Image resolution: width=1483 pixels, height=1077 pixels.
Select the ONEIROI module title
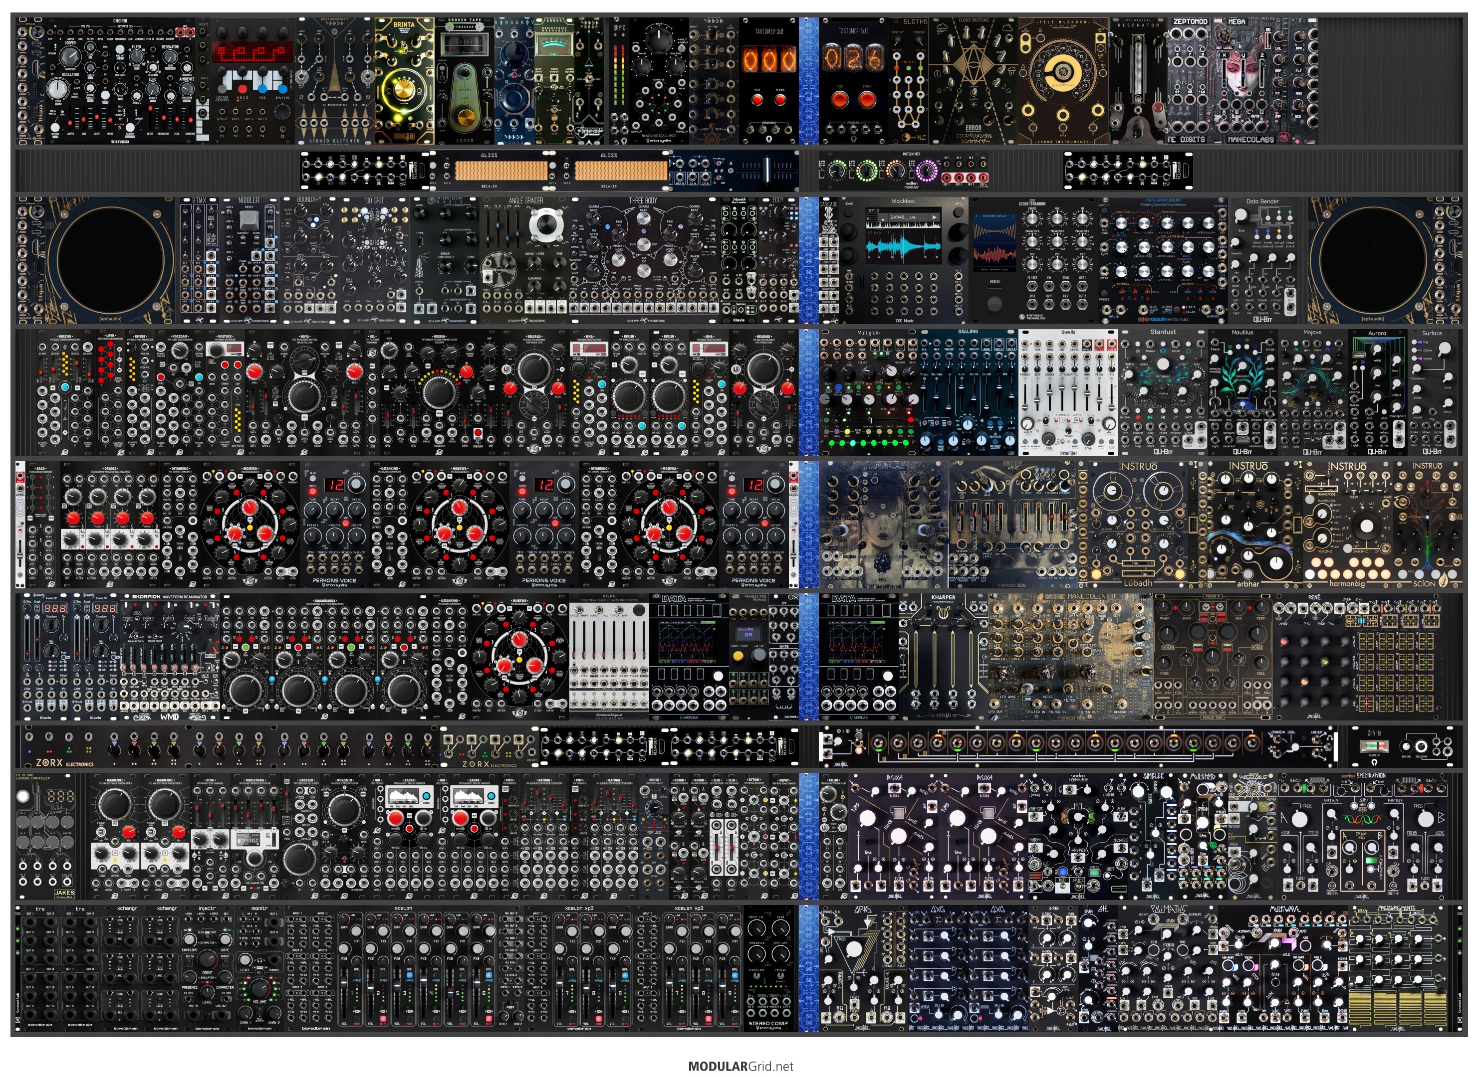(120, 21)
